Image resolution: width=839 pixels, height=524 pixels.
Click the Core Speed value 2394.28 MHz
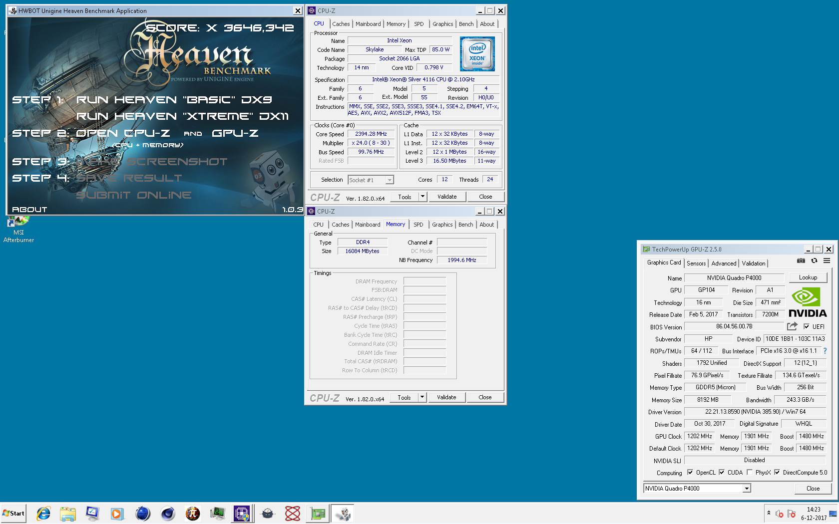(x=371, y=134)
